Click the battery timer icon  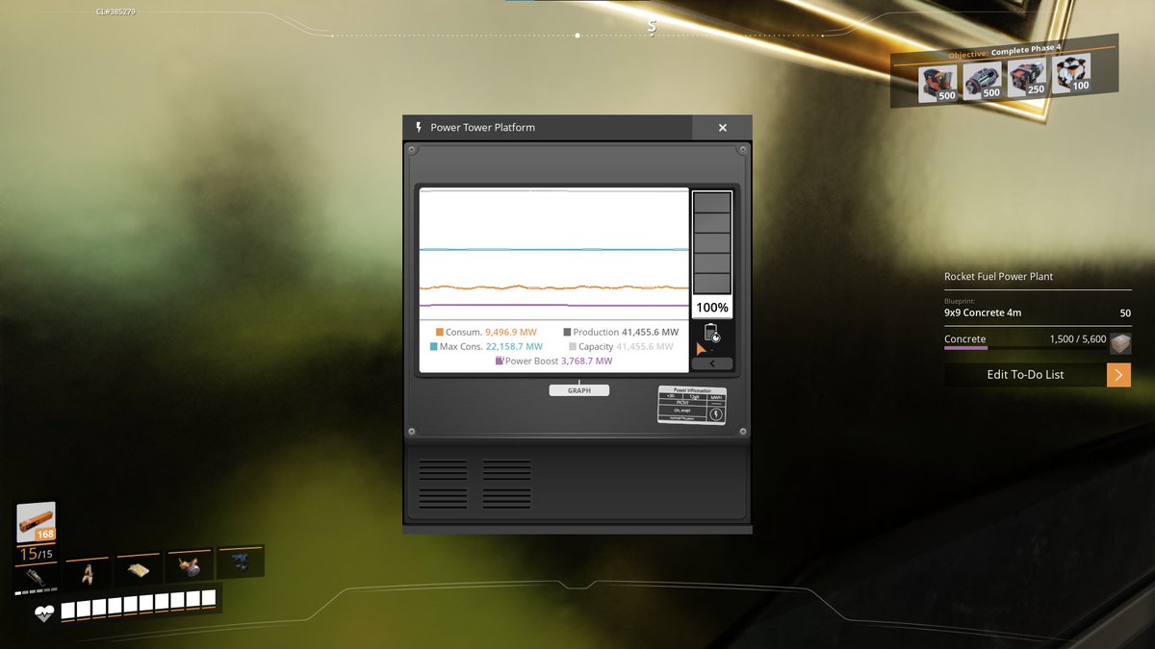pos(712,333)
